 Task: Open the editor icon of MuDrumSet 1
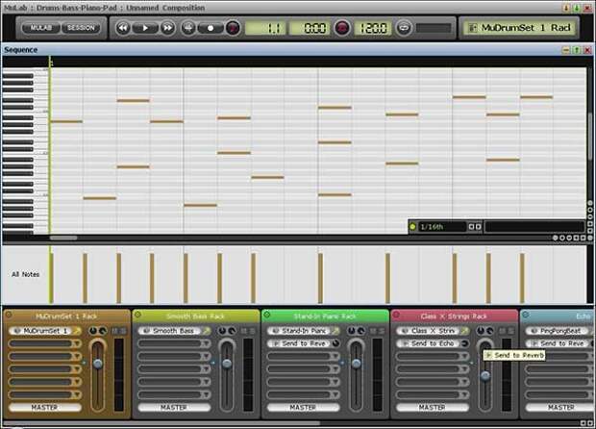(77, 331)
